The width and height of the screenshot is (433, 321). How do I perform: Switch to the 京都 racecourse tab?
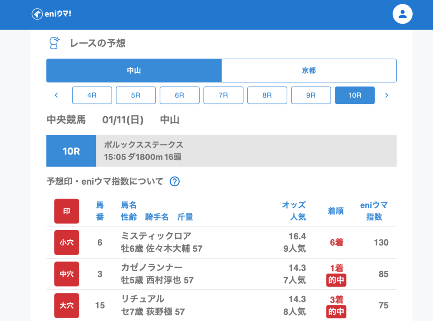point(309,71)
